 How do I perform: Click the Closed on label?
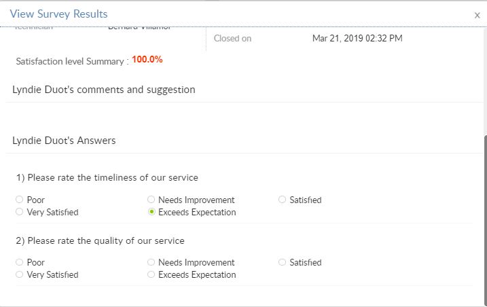(x=232, y=39)
